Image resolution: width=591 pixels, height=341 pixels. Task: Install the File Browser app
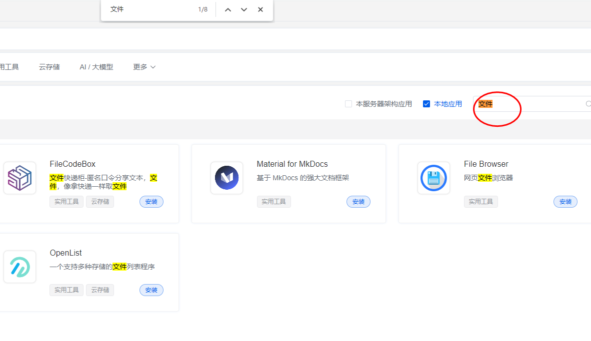(x=565, y=202)
